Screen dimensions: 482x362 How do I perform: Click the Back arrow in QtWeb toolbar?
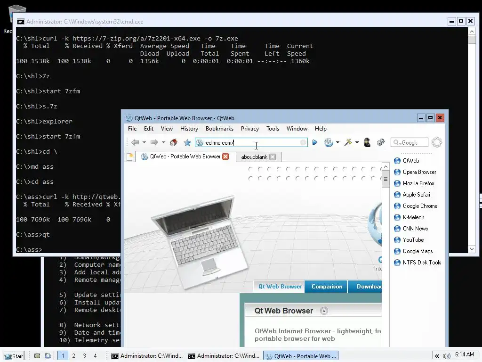tap(135, 142)
